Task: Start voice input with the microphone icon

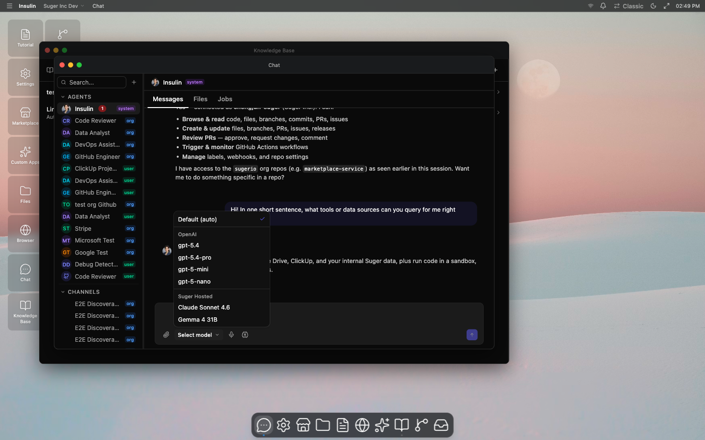Action: click(x=232, y=335)
